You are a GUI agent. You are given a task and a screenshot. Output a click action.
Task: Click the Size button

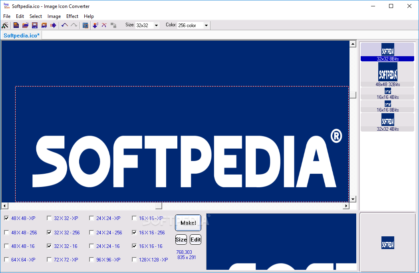coord(181,240)
